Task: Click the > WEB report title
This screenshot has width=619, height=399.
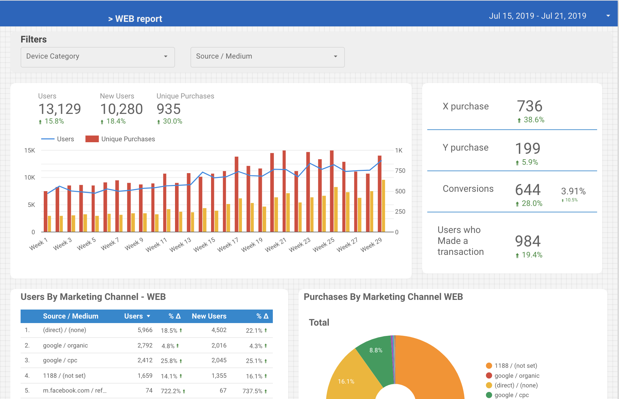Action: coord(135,19)
